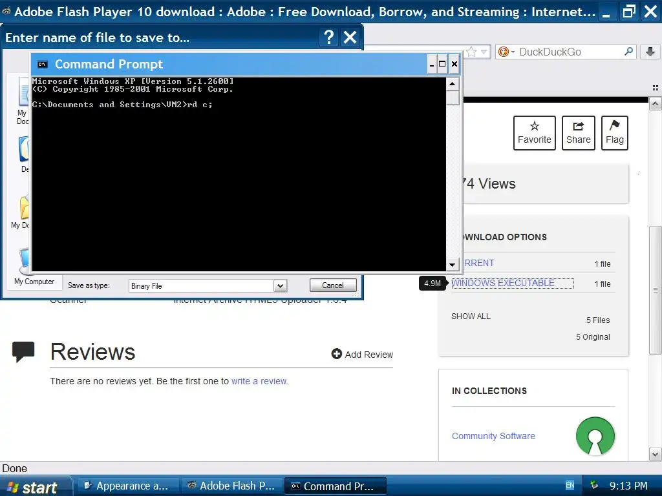The width and height of the screenshot is (662, 496).
Task: Open the WINDOWS EXECUTABLE download link
Action: 503,283
